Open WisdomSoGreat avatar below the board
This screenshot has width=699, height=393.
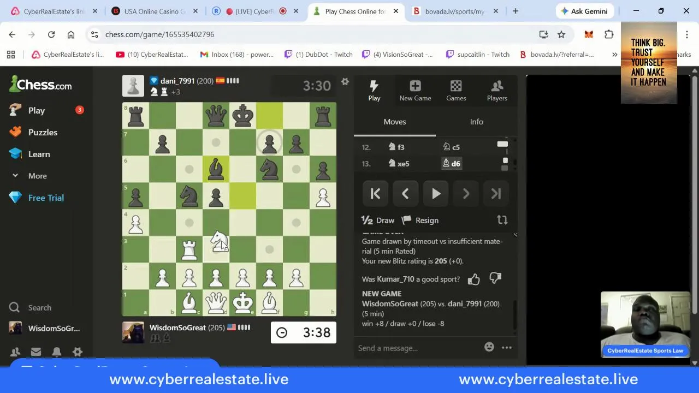click(x=133, y=332)
